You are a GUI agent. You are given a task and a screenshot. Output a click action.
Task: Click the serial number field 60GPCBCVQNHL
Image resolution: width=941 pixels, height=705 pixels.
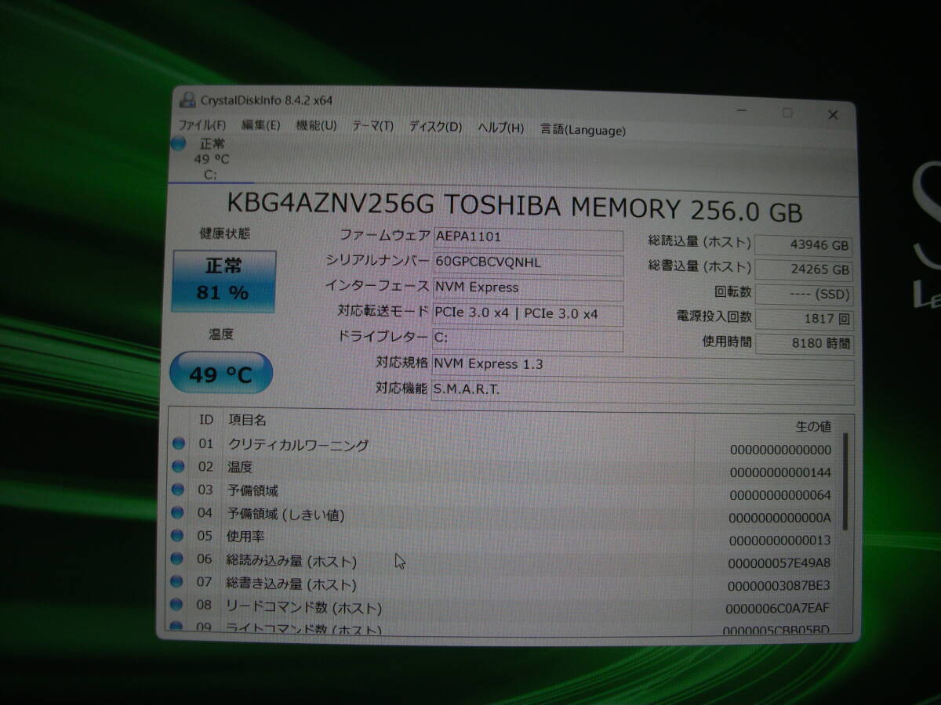pyautogui.click(x=529, y=263)
